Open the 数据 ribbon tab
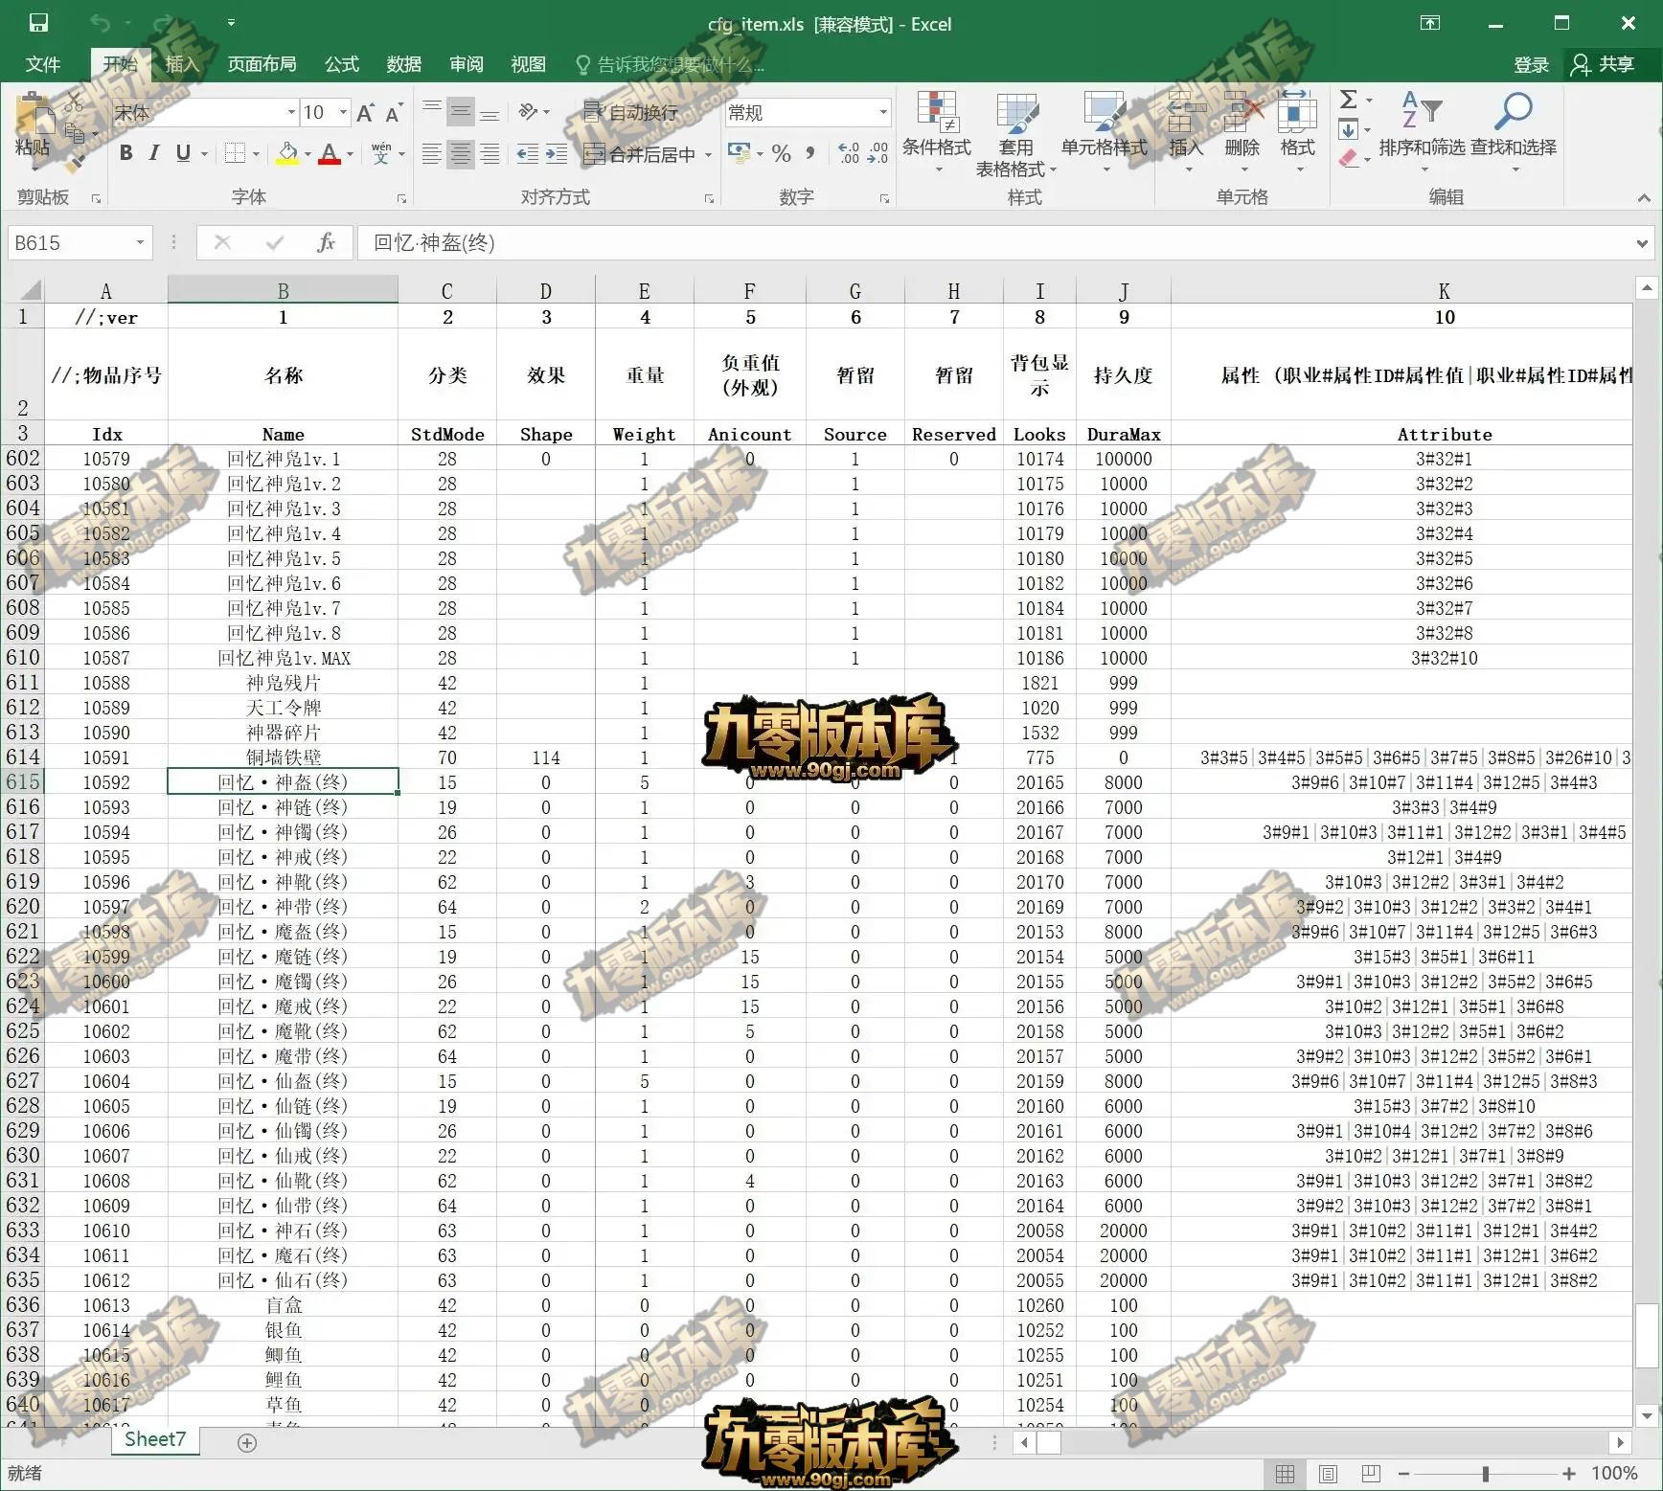 pos(403,64)
